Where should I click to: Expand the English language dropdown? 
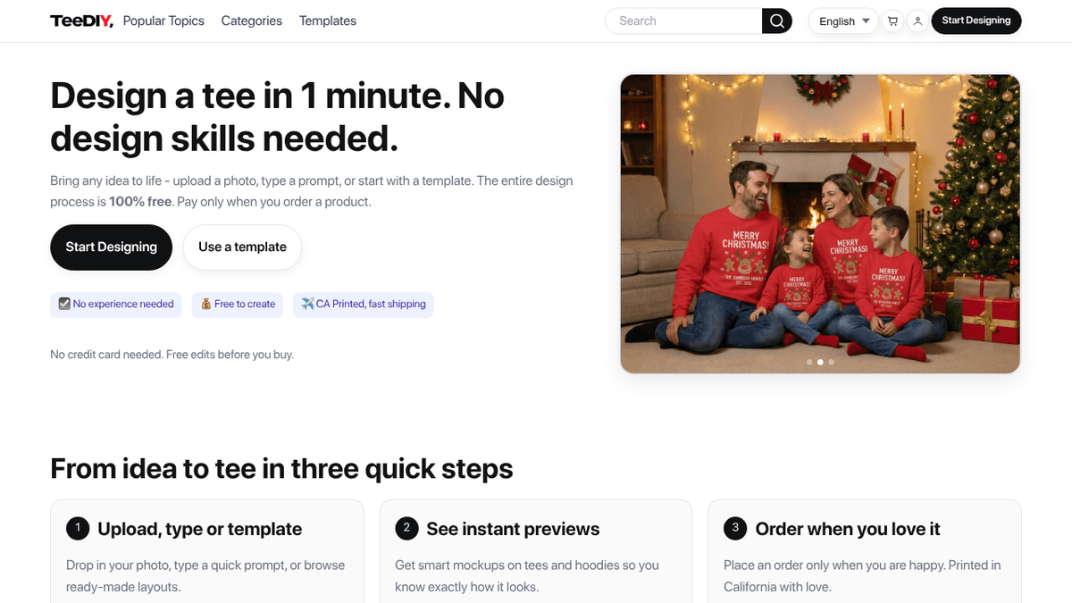844,21
